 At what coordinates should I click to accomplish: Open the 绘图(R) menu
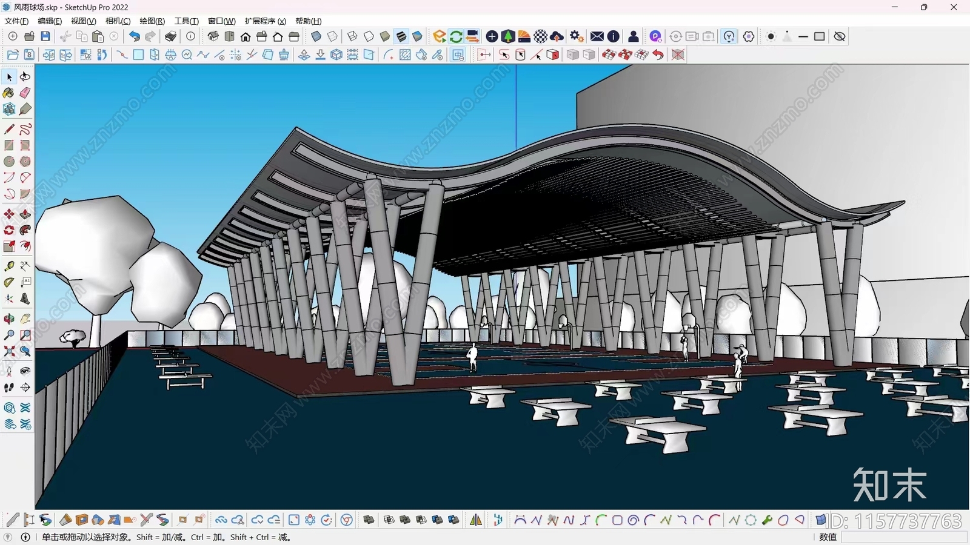click(152, 21)
